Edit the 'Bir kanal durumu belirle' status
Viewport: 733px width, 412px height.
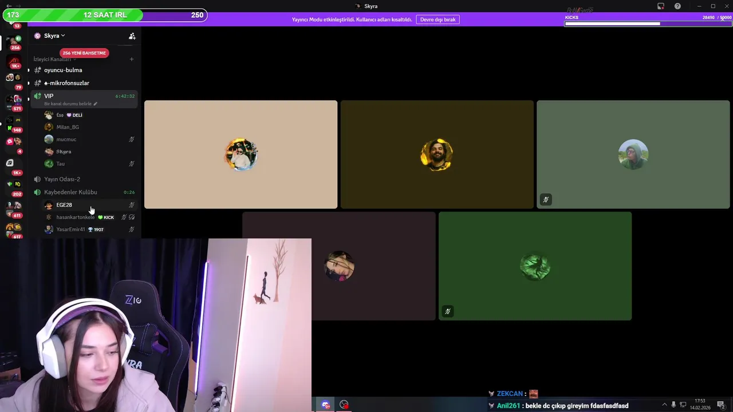[x=71, y=104]
